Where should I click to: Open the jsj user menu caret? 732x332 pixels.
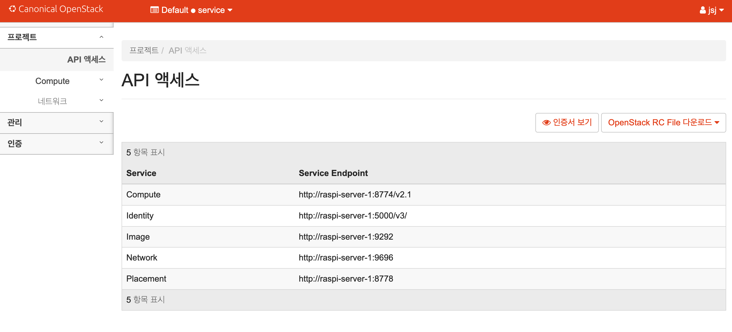(x=721, y=10)
